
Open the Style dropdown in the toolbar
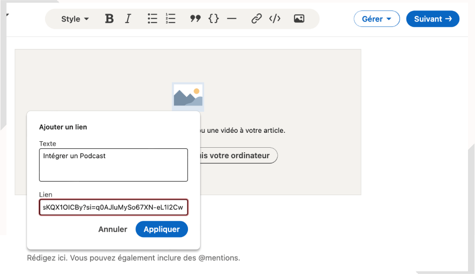tap(75, 19)
